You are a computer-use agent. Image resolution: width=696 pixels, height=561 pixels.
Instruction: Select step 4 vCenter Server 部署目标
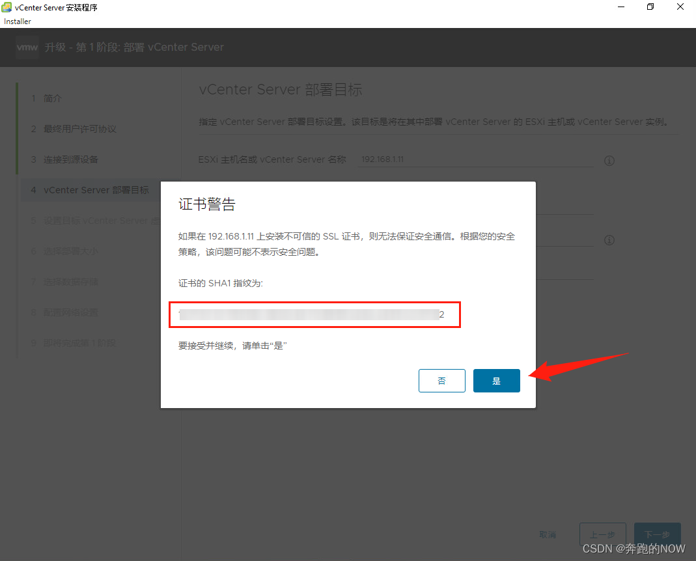(x=90, y=190)
